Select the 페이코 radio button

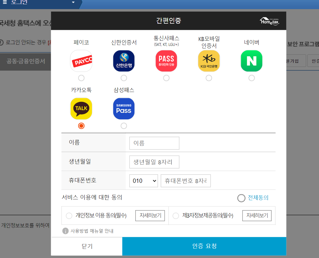click(x=81, y=78)
